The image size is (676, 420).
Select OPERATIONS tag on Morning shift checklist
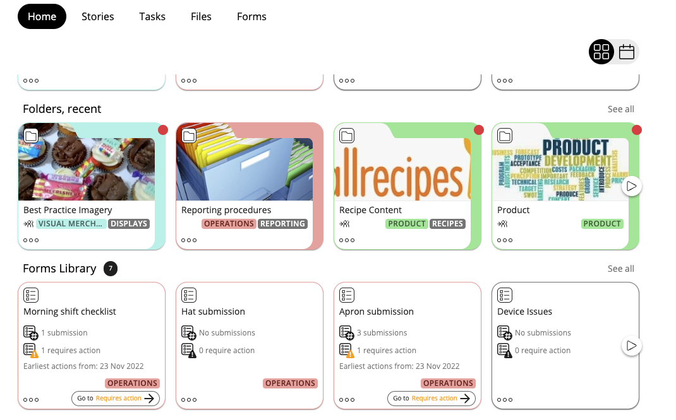coord(132,383)
